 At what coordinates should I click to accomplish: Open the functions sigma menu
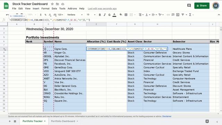point(191,15)
